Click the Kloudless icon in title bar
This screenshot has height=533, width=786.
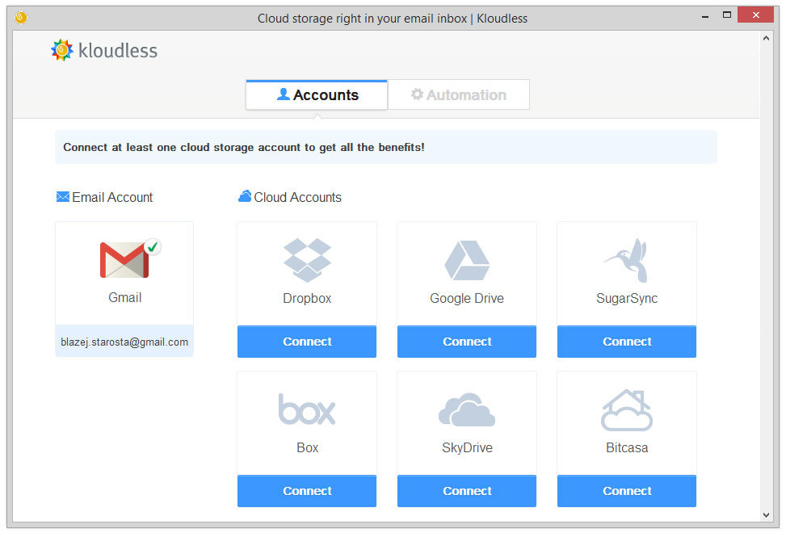click(20, 18)
